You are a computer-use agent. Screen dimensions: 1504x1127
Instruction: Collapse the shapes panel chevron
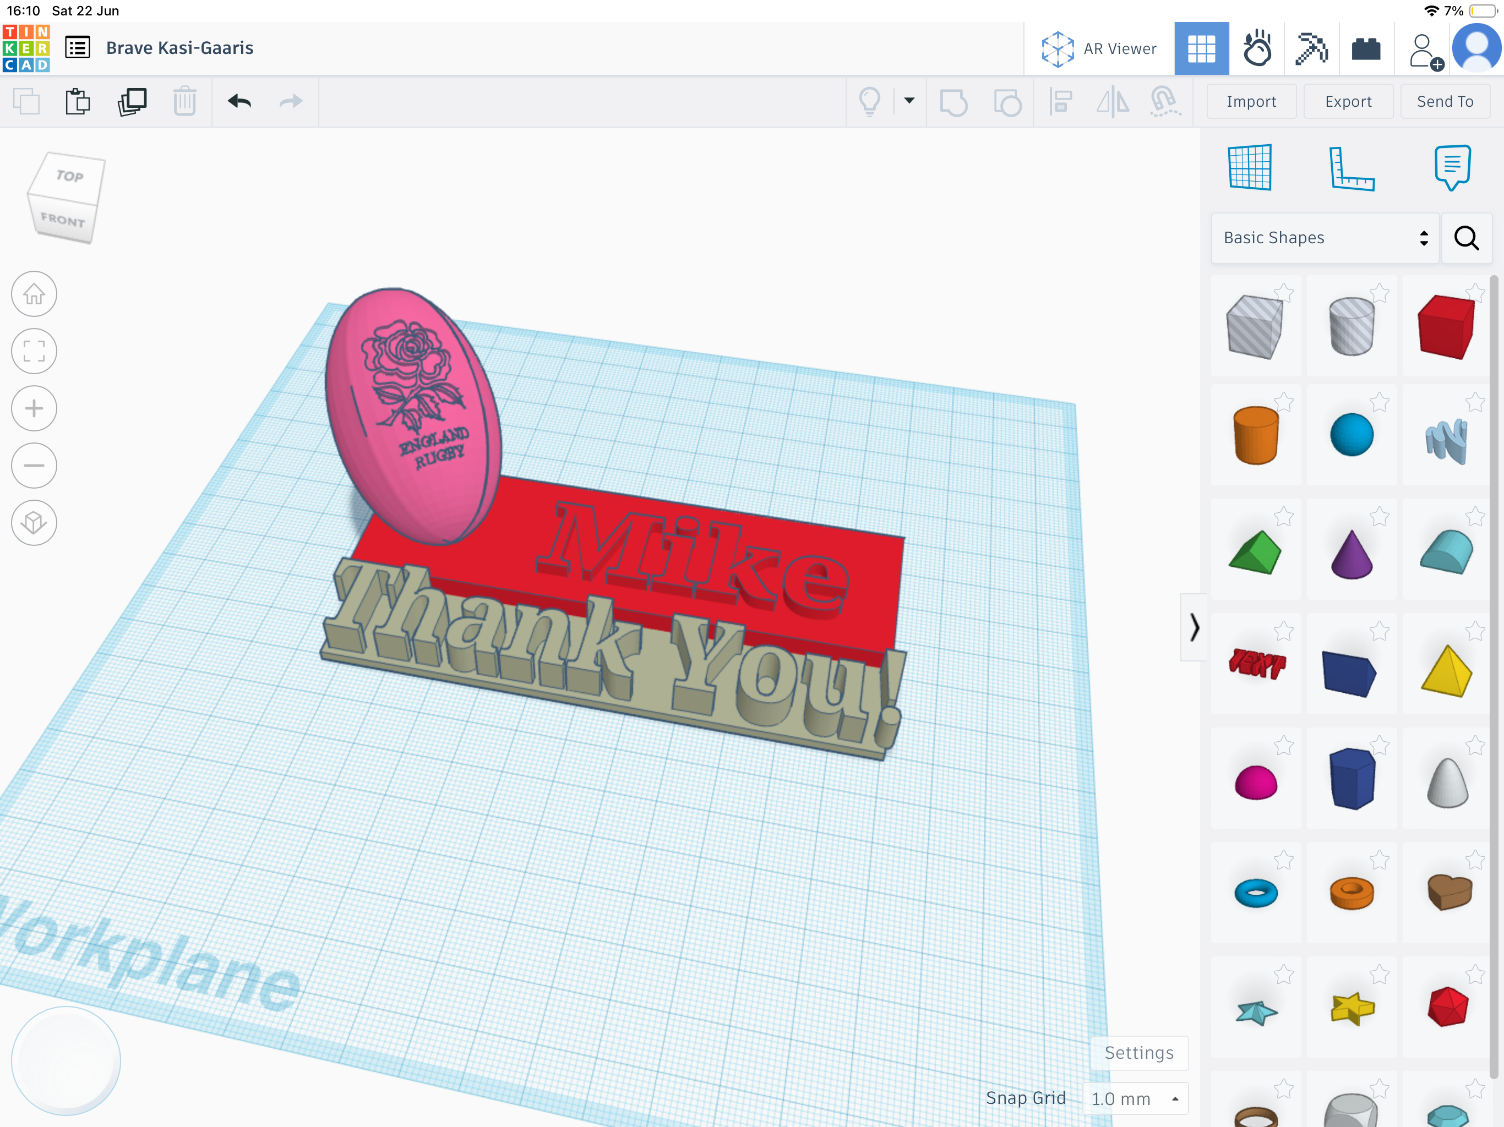click(1194, 627)
